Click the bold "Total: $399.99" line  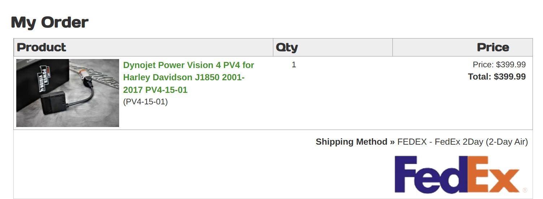coord(497,77)
